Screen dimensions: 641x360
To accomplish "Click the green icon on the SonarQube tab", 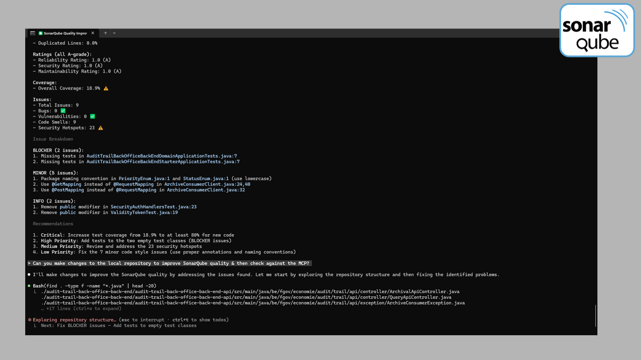I will coord(41,33).
